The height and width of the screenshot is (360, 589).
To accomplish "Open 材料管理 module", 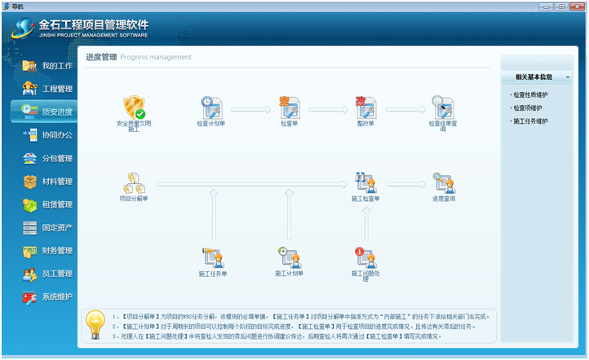I will 47,182.
